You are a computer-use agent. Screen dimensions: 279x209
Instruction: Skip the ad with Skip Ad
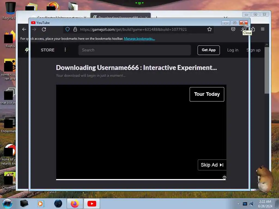212,165
